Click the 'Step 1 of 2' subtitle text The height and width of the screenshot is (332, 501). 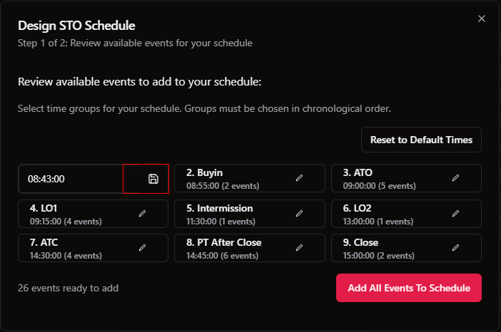coord(135,43)
